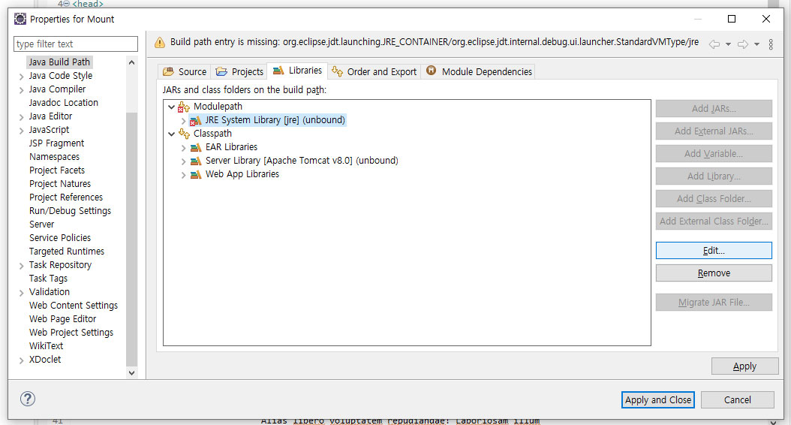Image resolution: width=791 pixels, height=425 pixels.
Task: Select Server in sidebar
Action: (41, 224)
